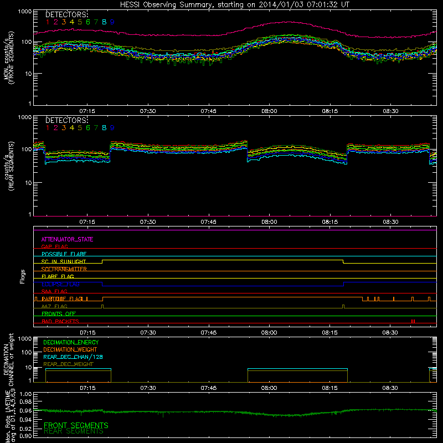
Task: Click 08:15 tick under rear segments plot
Action: coord(329,222)
